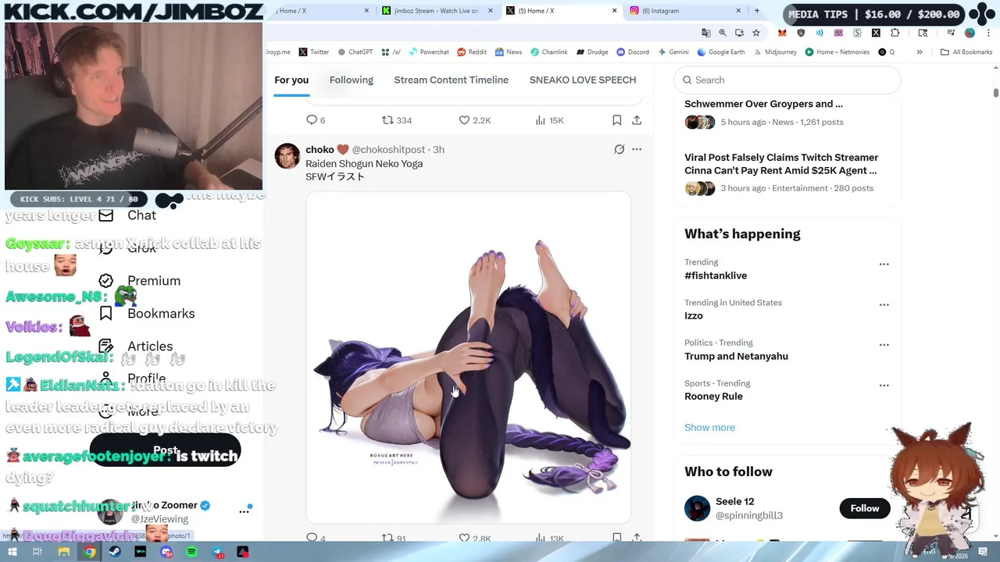Open the Google Earth bookmark
Screen dimensions: 1000x562
720,52
